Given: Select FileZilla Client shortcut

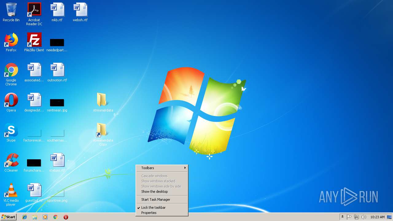Looking at the screenshot, I should pyautogui.click(x=34, y=42).
